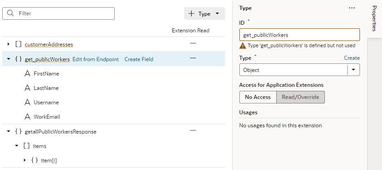The width and height of the screenshot is (382, 170).
Task: Click the ID field containing get_publicWorkers
Action: pyautogui.click(x=299, y=35)
